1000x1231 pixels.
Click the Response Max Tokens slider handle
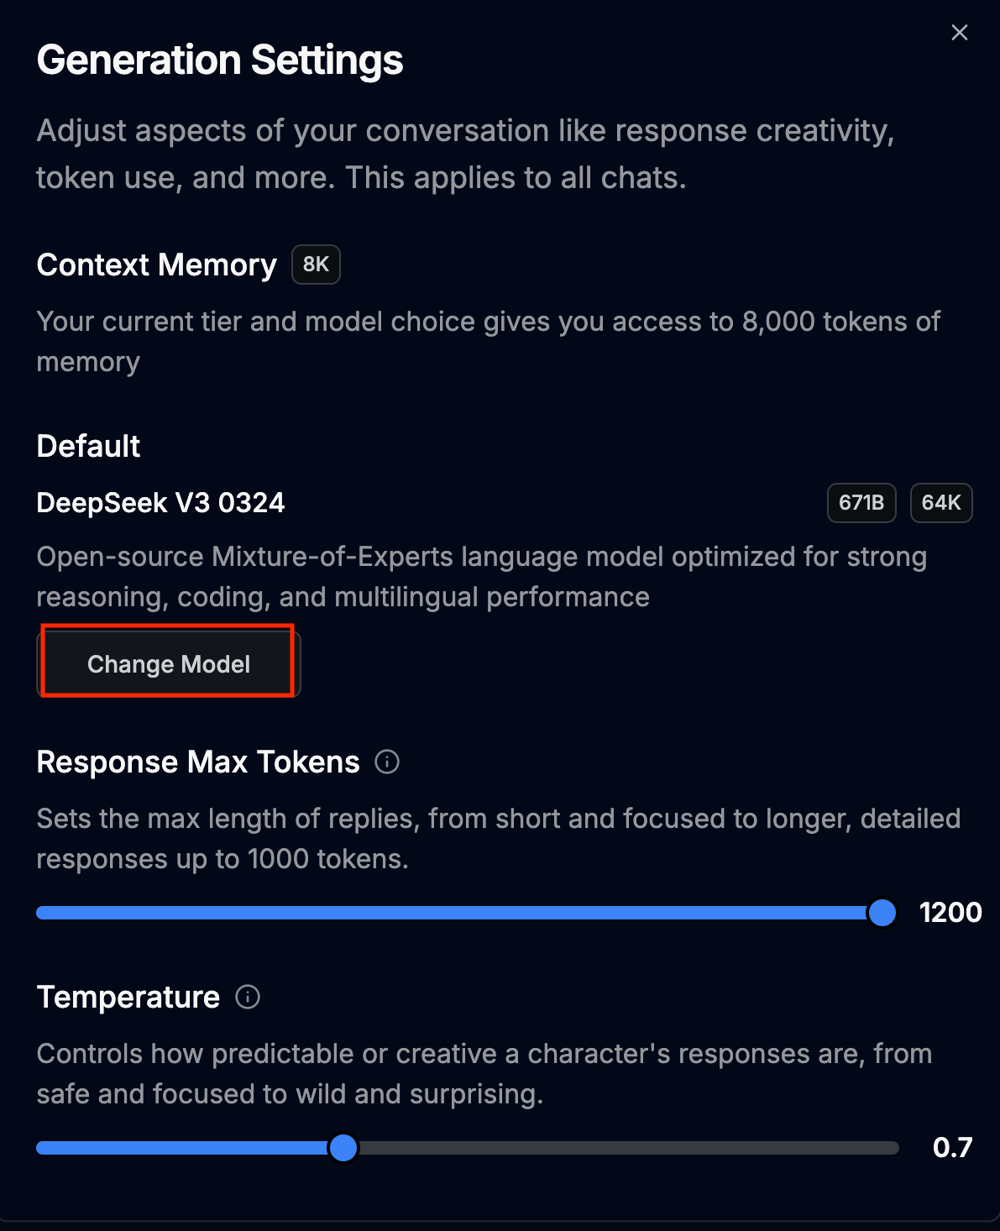882,913
